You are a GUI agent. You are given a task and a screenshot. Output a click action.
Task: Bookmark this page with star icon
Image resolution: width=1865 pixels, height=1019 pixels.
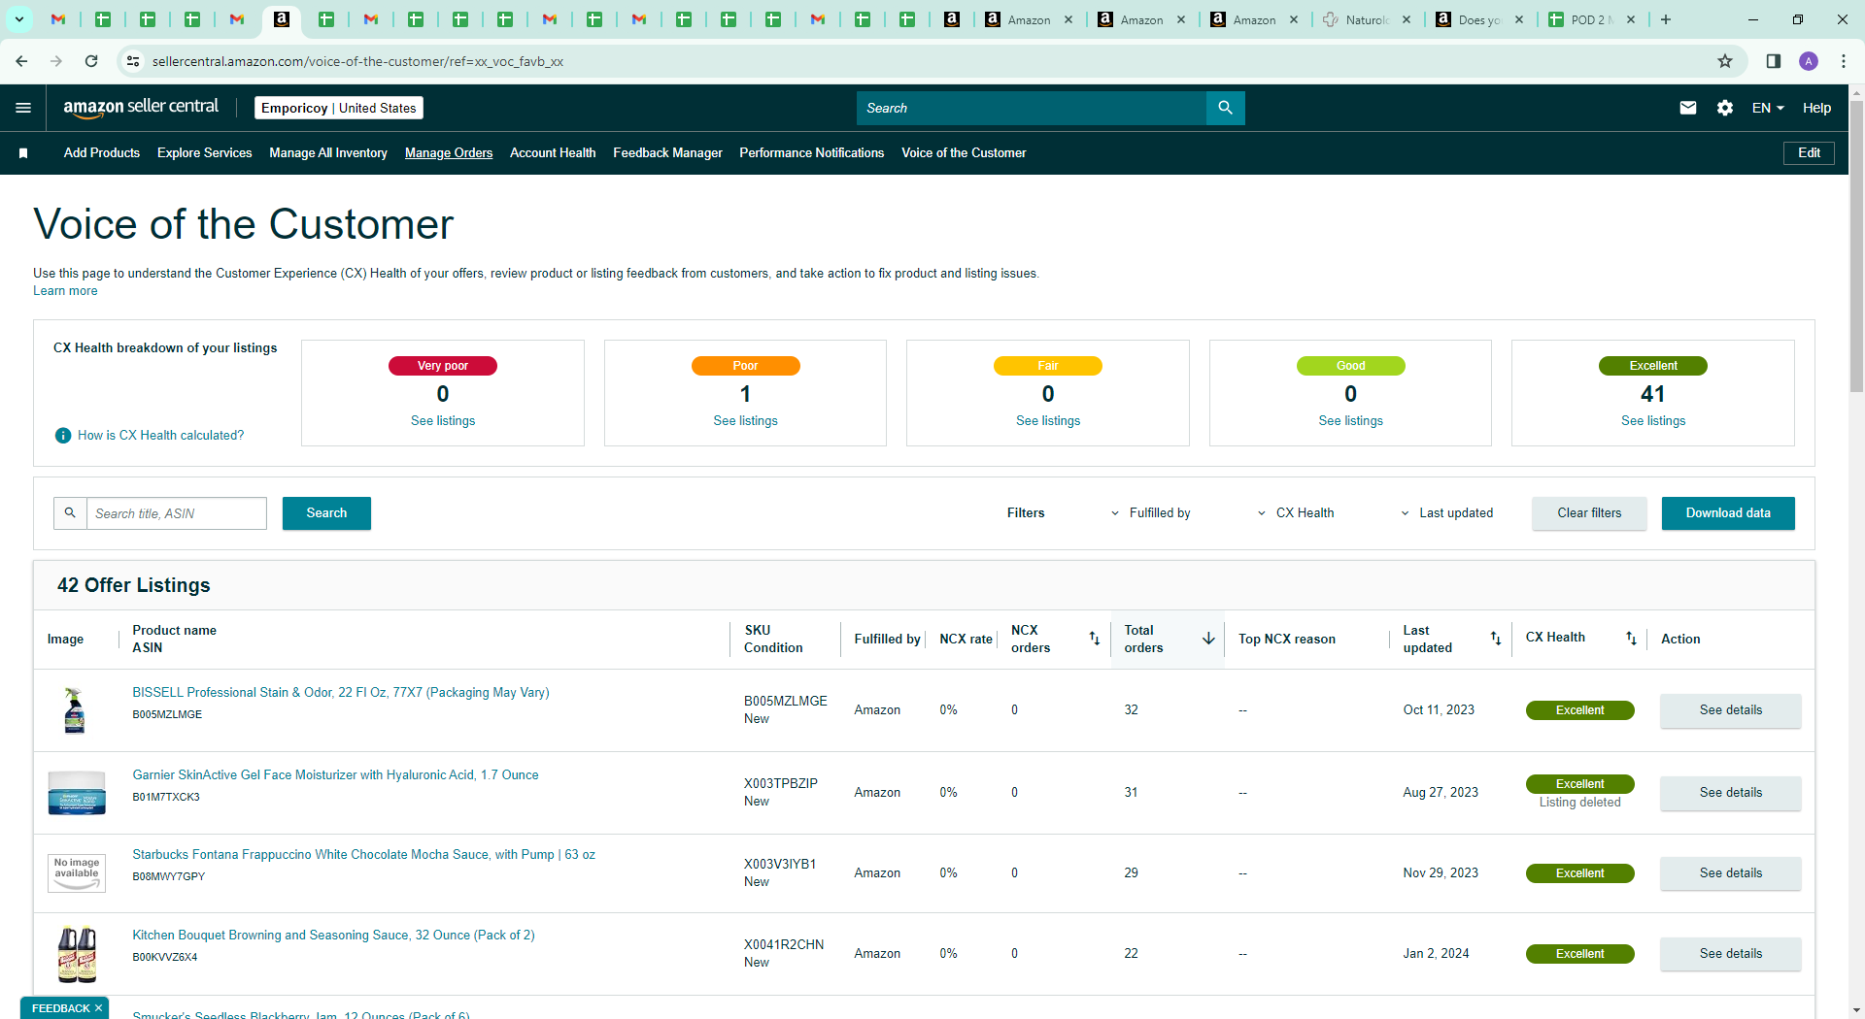coord(1725,61)
